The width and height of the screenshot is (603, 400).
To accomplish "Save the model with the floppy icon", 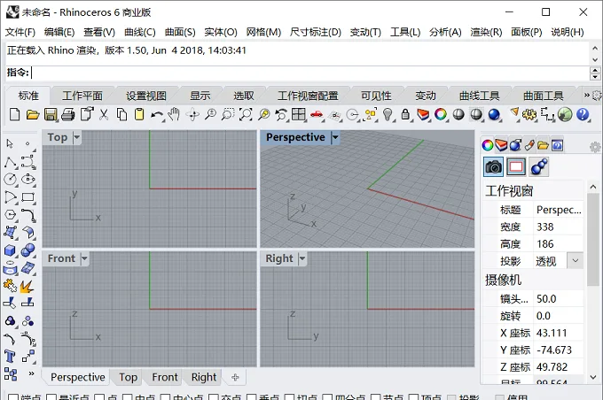I will (x=51, y=114).
